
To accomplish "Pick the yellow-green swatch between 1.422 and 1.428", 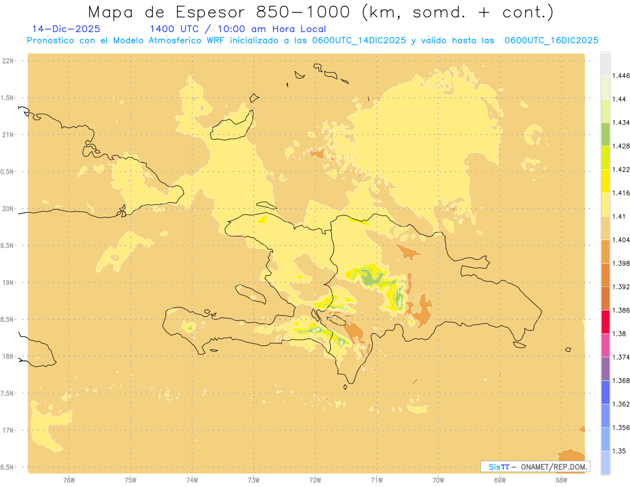I will pyautogui.click(x=605, y=158).
